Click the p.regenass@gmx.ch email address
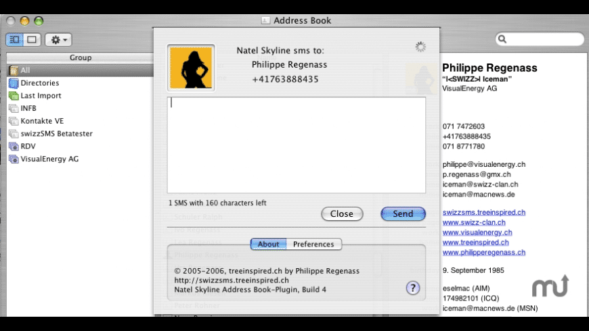589x331 pixels. click(x=477, y=174)
